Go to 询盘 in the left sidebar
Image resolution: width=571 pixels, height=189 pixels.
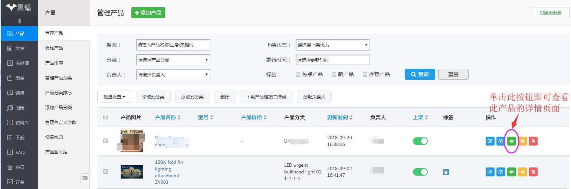pyautogui.click(x=19, y=93)
